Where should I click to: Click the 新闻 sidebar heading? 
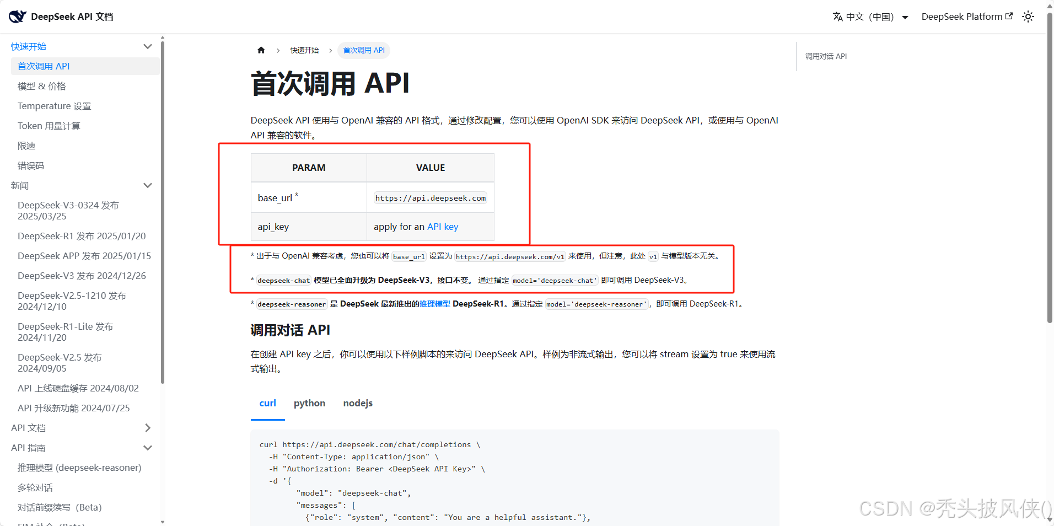tap(20, 185)
